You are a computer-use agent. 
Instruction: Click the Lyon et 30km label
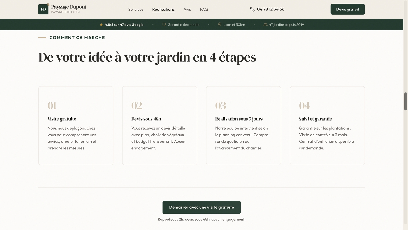pos(234,25)
